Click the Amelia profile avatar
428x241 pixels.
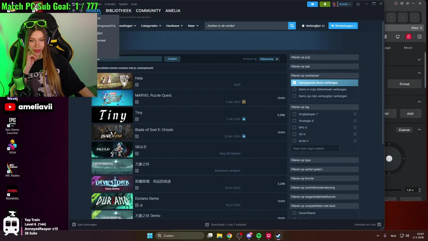coord(335,4)
